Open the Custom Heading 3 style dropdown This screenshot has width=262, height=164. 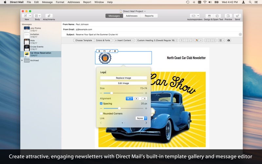pos(157,40)
